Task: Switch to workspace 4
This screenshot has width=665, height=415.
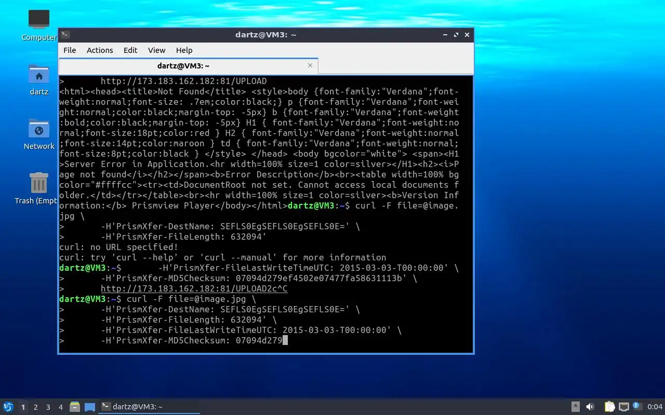Action: click(x=61, y=407)
